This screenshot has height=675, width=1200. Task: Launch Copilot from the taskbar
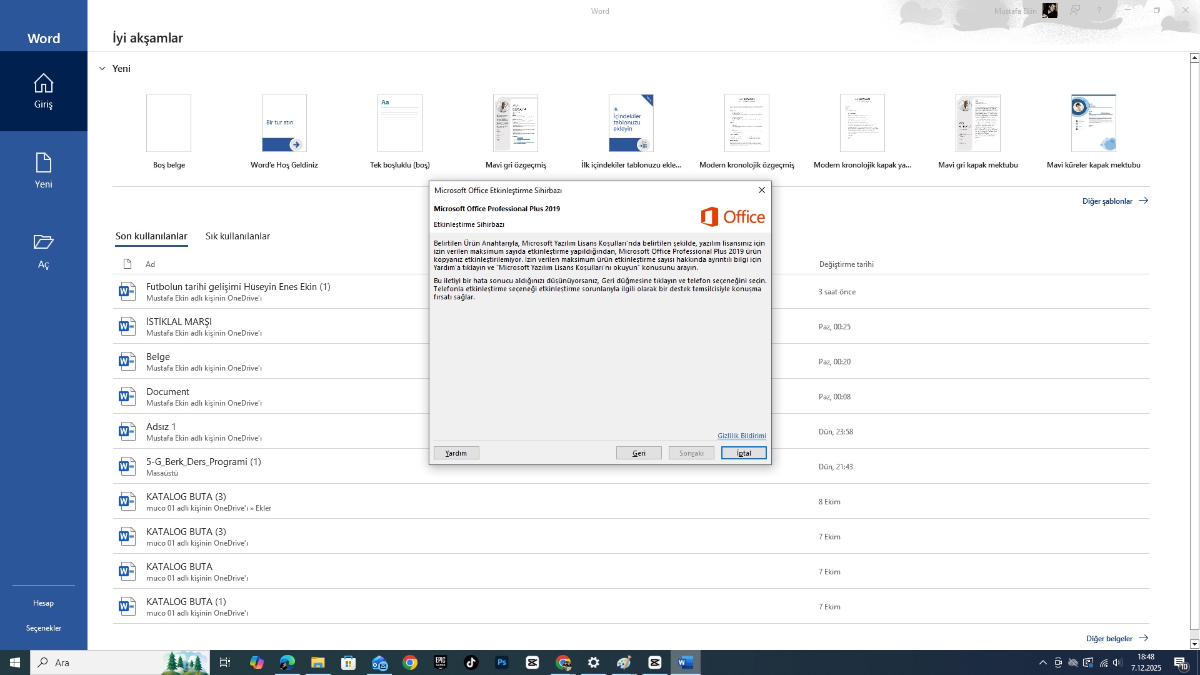click(x=256, y=662)
